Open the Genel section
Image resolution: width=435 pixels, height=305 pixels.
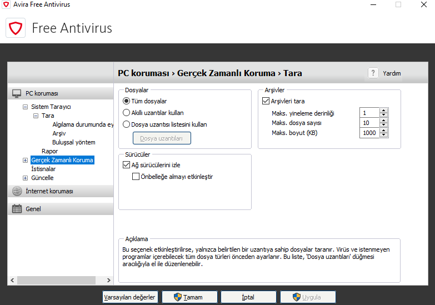click(x=61, y=209)
